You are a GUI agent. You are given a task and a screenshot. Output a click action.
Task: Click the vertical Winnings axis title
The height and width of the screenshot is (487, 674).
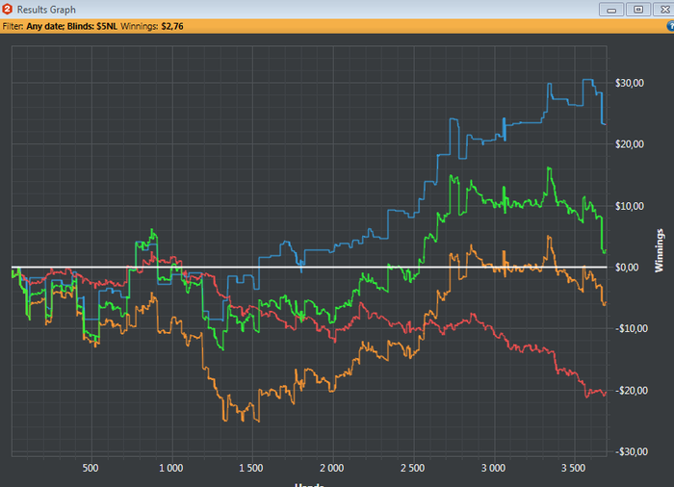click(659, 250)
